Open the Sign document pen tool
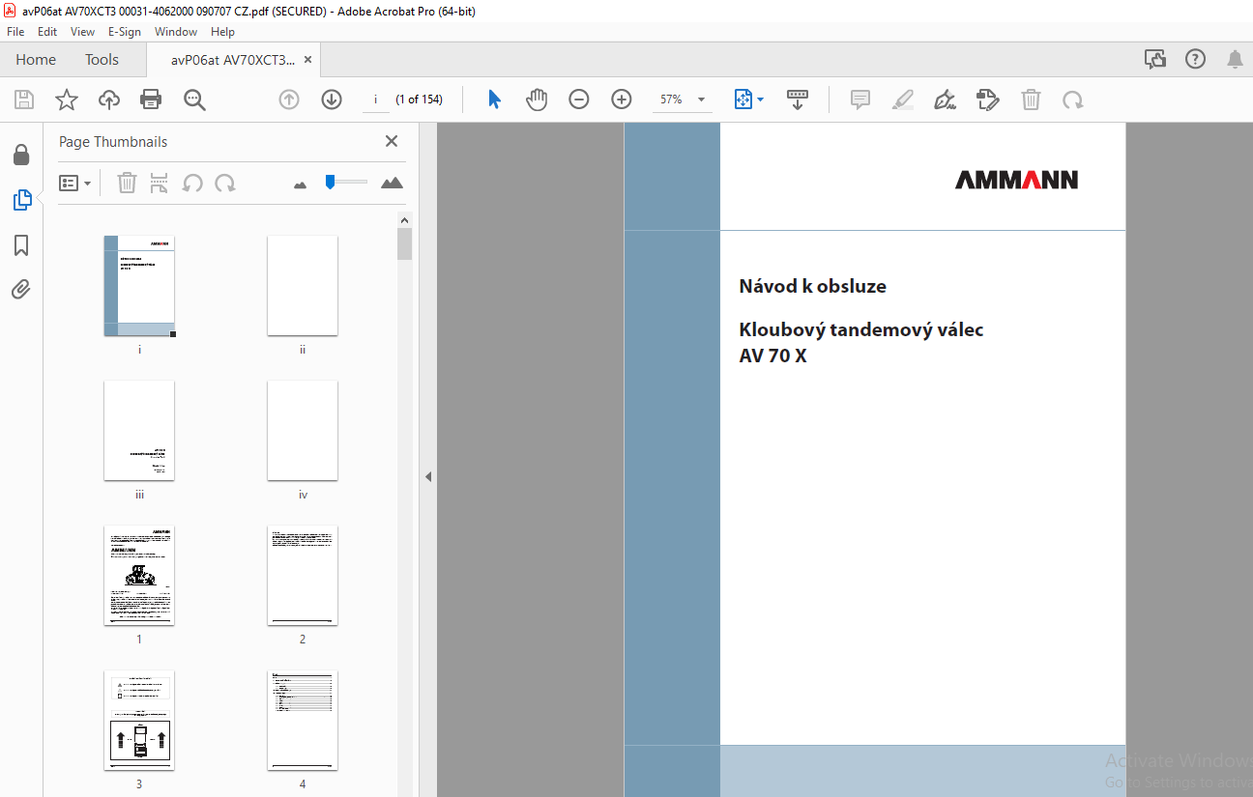This screenshot has width=1253, height=797. coord(946,100)
